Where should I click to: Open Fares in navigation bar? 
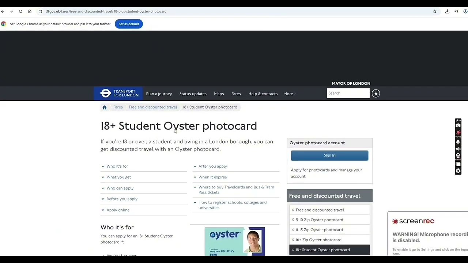236,94
